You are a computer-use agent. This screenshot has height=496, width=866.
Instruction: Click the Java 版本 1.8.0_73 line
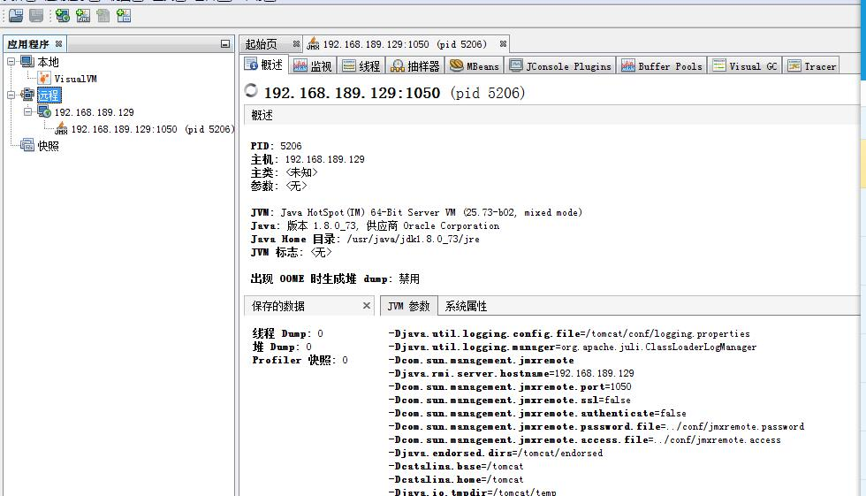[375, 226]
